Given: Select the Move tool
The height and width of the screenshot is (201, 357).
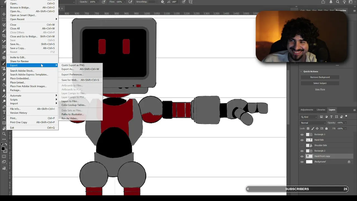Looking at the screenshot, I should tap(4, 14).
